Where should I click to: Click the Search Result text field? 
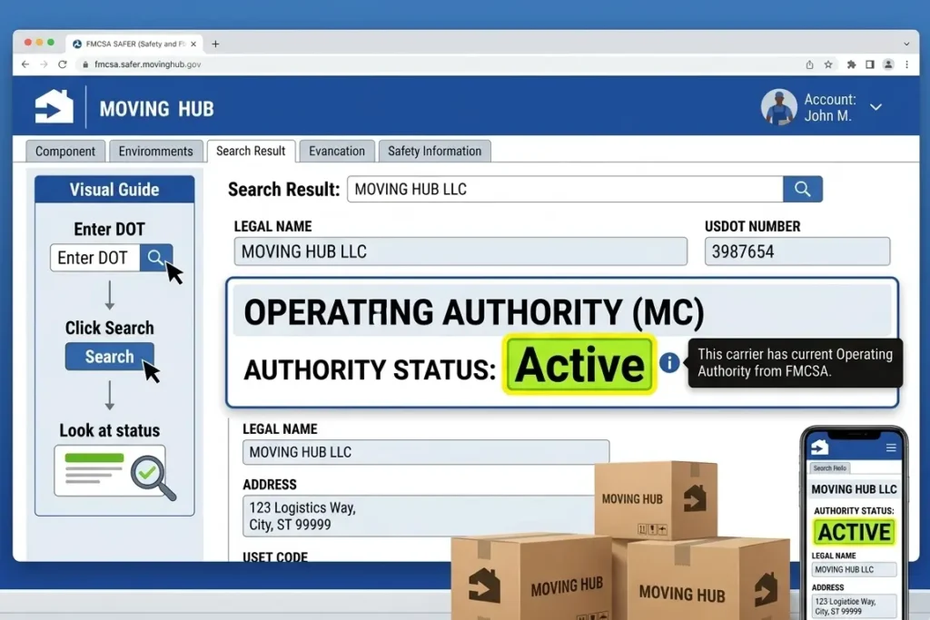(565, 189)
